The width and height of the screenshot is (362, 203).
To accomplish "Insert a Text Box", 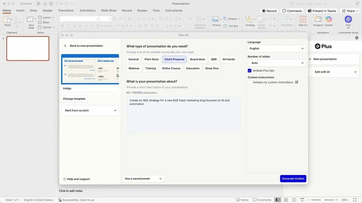I will [x=231, y=26].
